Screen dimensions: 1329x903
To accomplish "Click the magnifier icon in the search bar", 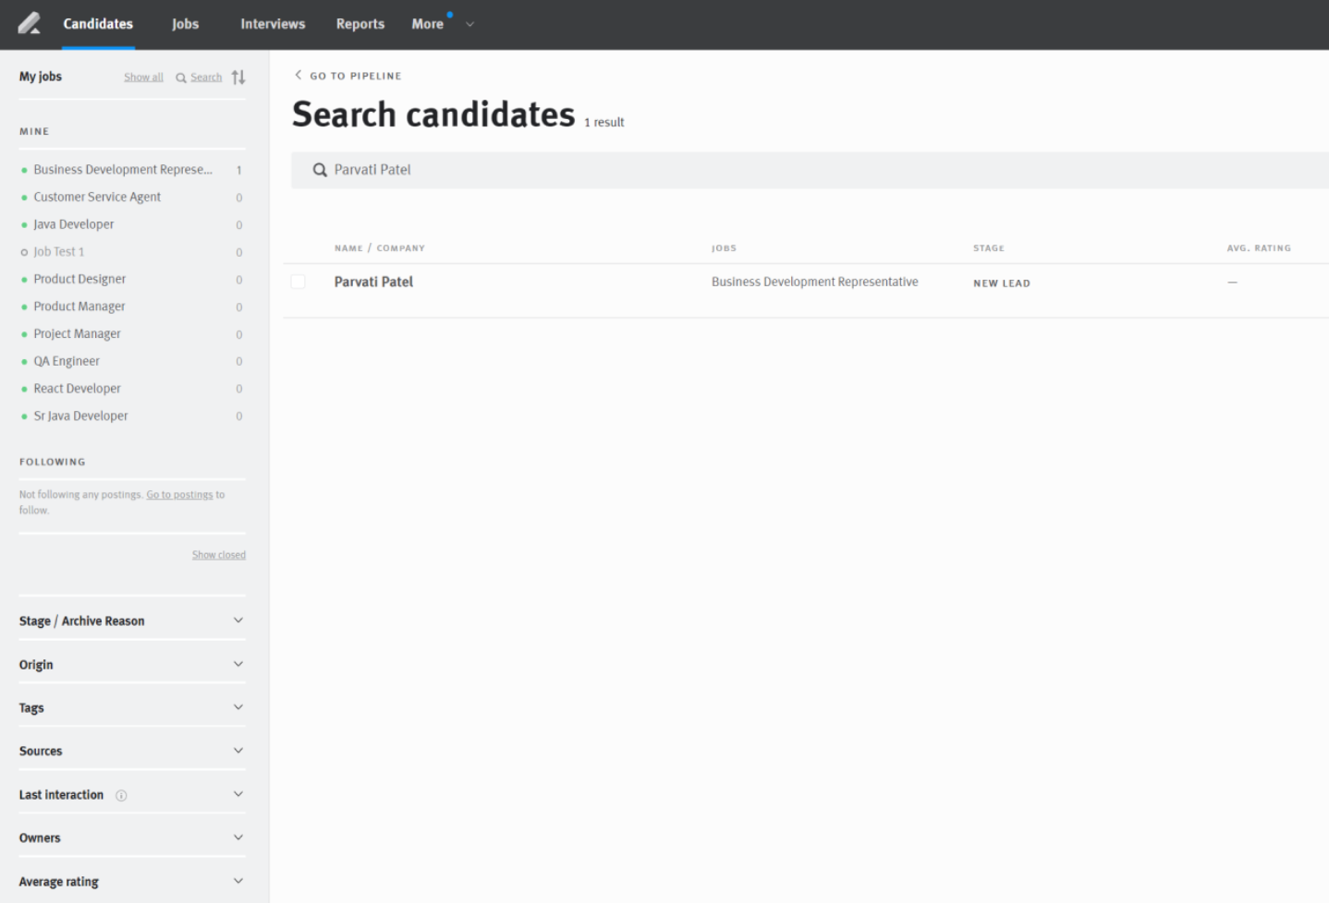I will pos(319,170).
